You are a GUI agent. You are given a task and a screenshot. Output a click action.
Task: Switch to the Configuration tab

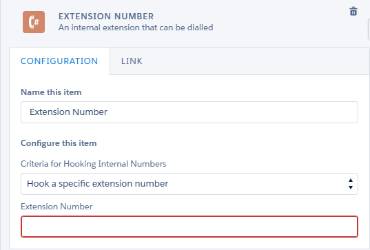(x=59, y=61)
